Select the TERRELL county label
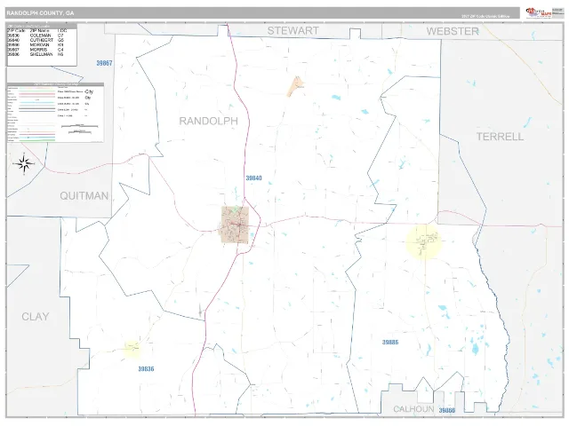 [x=500, y=137]
